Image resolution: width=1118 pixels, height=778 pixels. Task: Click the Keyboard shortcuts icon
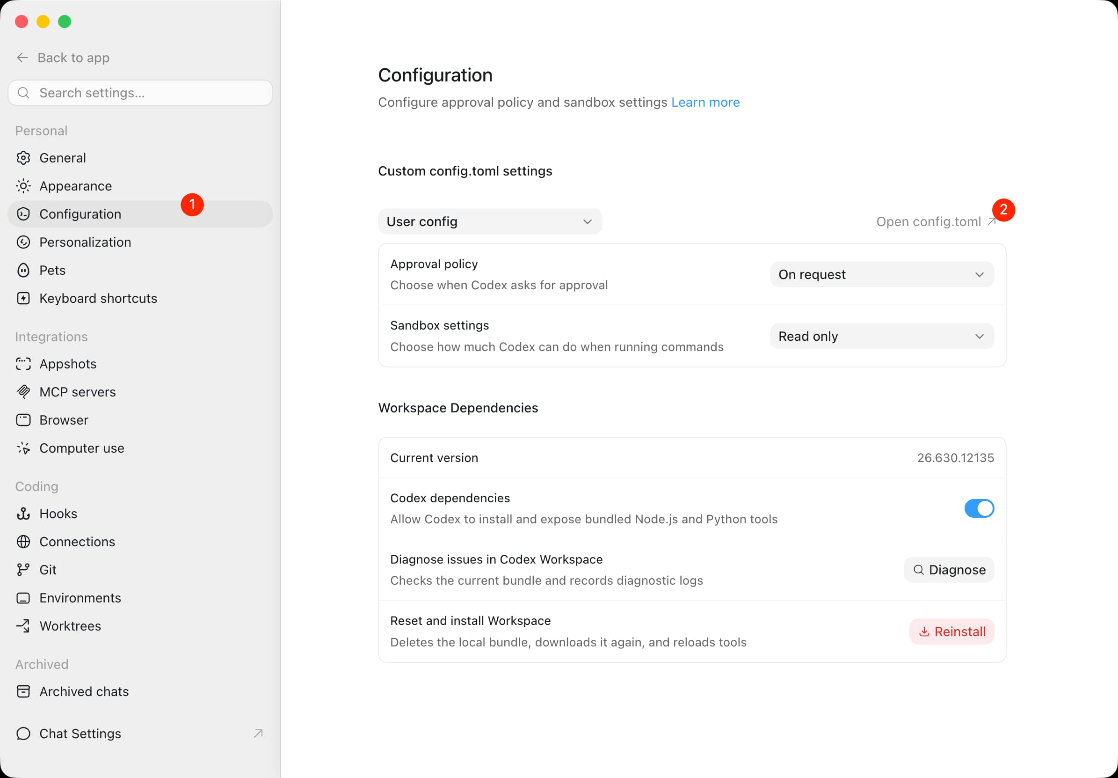[23, 298]
